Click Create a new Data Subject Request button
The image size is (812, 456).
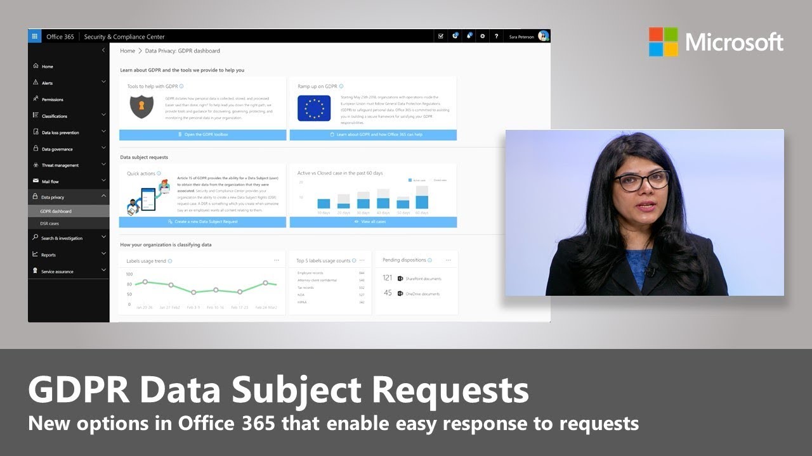(x=202, y=222)
